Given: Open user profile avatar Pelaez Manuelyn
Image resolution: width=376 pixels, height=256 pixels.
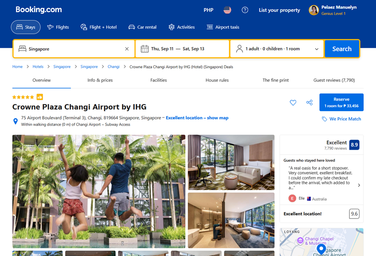Looking at the screenshot, I should tap(314, 10).
